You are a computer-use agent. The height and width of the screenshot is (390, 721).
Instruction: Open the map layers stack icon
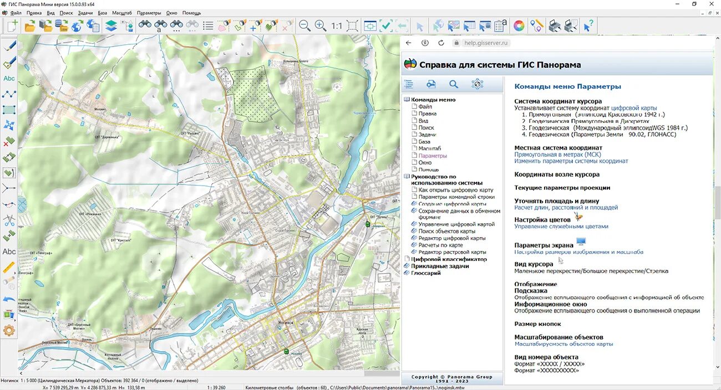point(111,25)
